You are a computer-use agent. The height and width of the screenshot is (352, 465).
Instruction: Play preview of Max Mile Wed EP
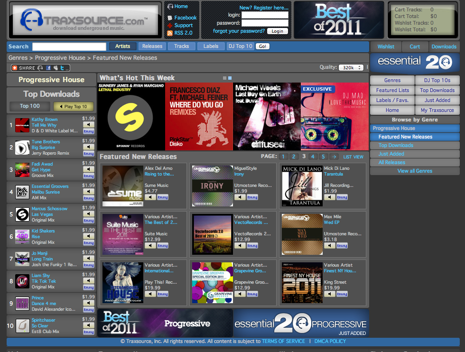(329, 246)
